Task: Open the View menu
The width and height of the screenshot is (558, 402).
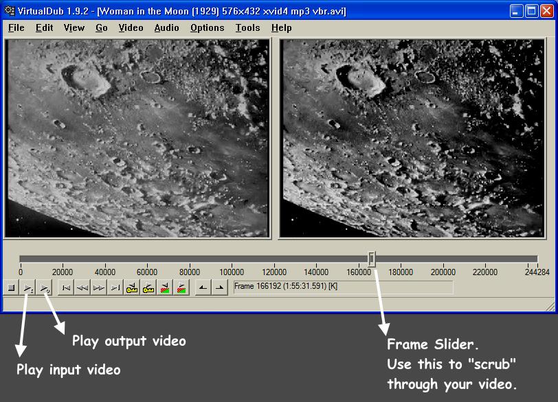Action: click(74, 27)
